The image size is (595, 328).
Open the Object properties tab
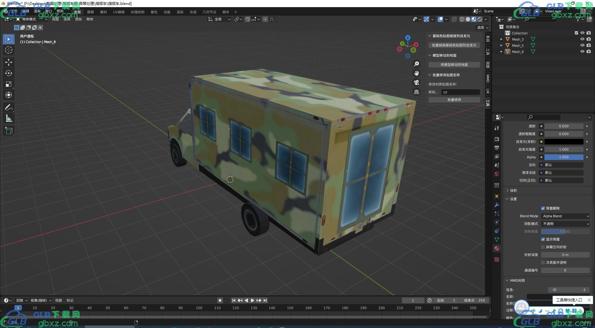coord(497,196)
